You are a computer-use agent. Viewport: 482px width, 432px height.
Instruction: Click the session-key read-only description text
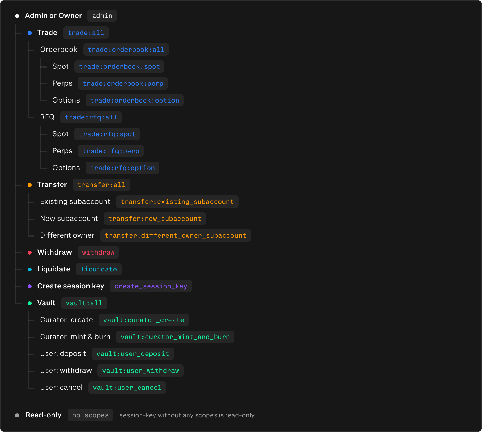(187, 415)
